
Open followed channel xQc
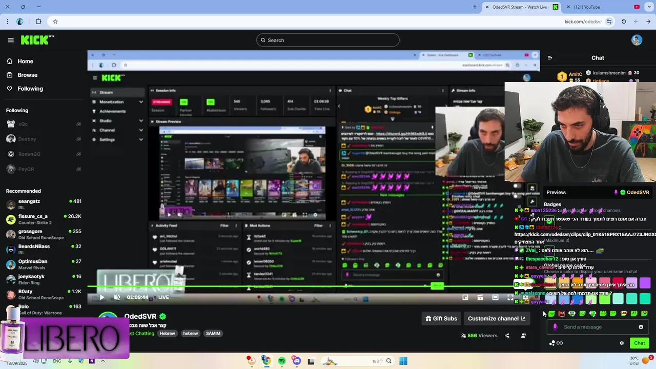pos(44,124)
